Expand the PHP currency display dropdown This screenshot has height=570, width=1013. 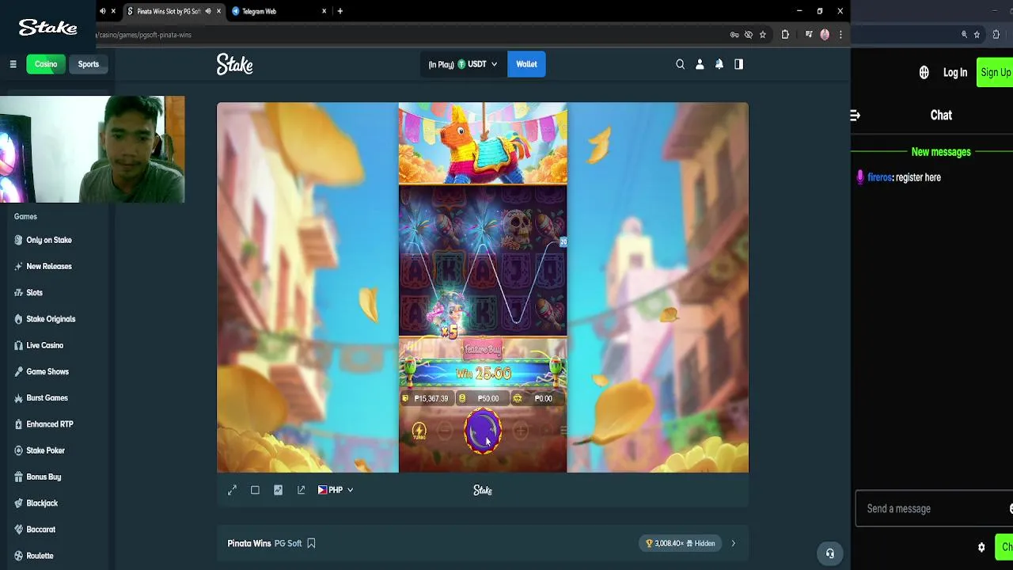point(336,491)
